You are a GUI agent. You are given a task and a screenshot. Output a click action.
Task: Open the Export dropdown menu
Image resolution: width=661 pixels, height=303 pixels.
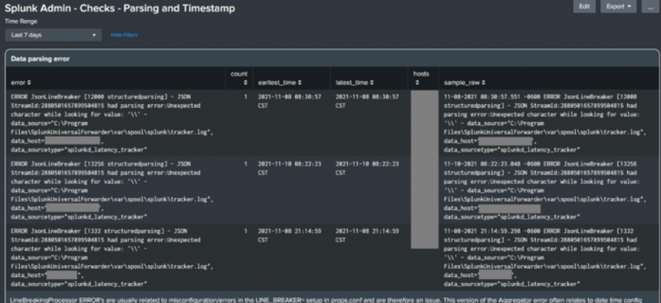[x=618, y=6]
